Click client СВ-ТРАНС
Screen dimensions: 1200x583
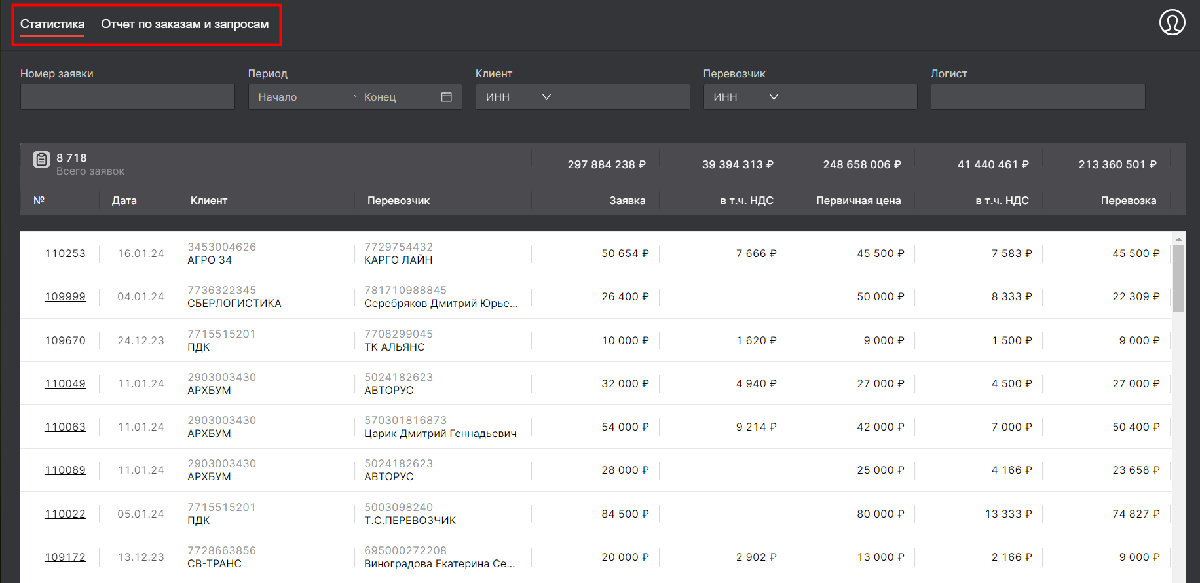coord(214,563)
